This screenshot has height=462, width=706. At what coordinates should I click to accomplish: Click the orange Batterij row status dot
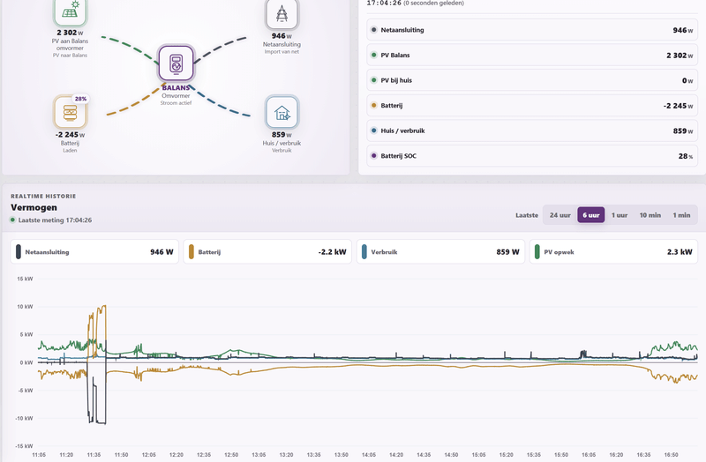[373, 106]
